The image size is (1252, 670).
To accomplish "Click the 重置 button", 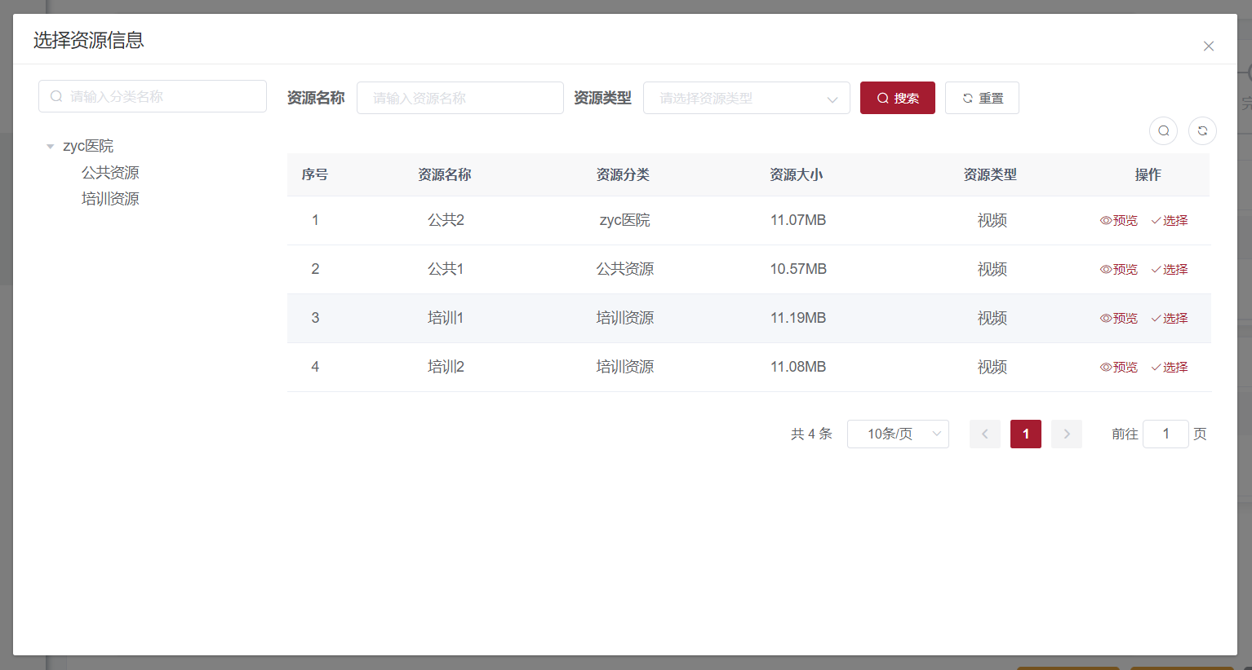I will pos(982,98).
